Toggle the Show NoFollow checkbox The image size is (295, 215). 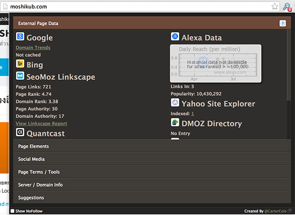(x=12, y=211)
